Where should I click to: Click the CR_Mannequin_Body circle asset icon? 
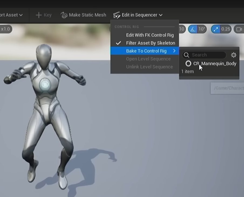click(x=188, y=64)
